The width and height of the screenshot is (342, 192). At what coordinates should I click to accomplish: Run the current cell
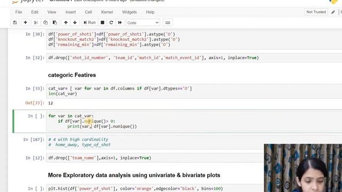pyautogui.click(x=89, y=22)
